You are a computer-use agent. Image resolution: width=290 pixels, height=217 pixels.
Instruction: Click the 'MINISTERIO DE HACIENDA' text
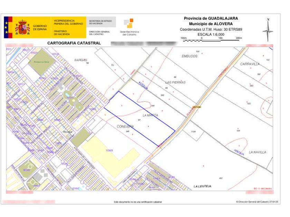tap(62, 33)
